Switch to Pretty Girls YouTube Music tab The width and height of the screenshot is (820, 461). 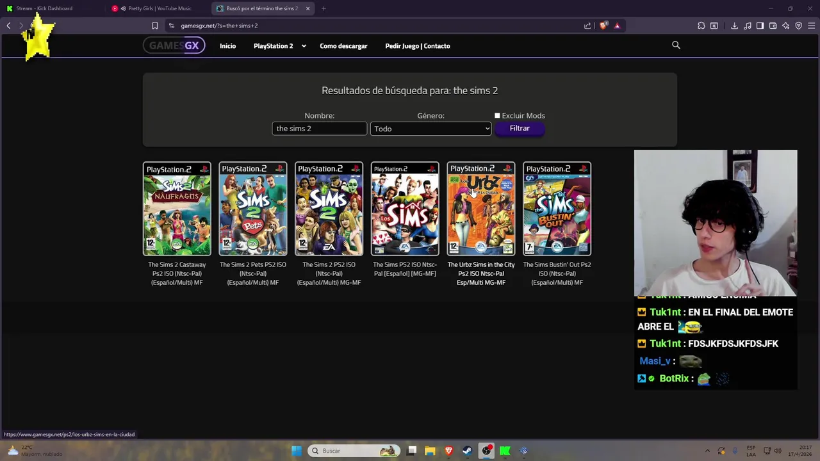click(158, 8)
